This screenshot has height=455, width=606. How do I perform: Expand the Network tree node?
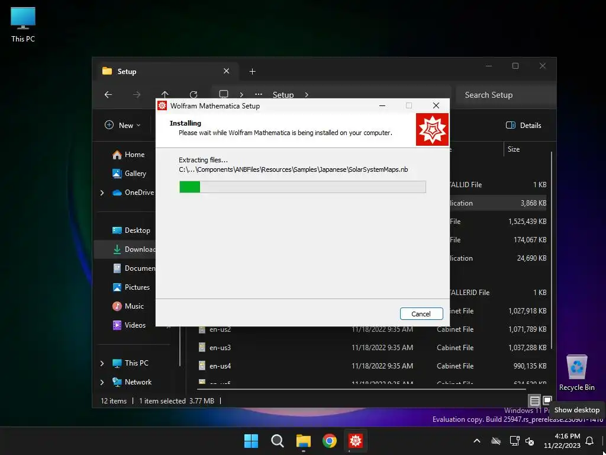[x=102, y=382]
